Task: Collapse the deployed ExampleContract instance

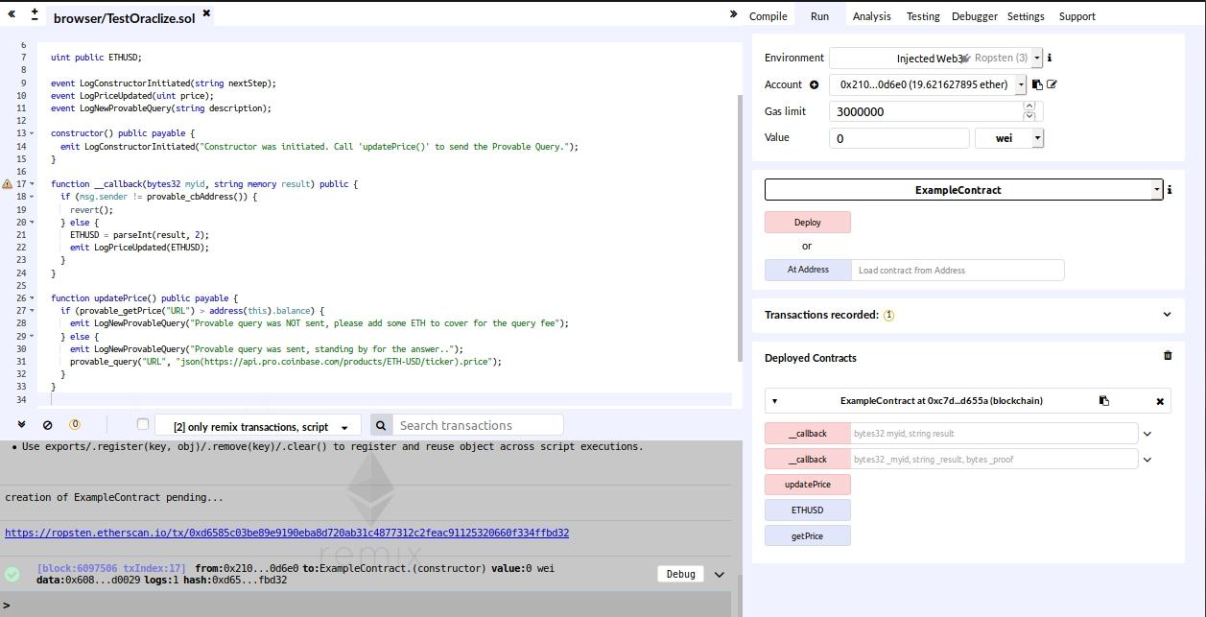Action: pos(774,401)
